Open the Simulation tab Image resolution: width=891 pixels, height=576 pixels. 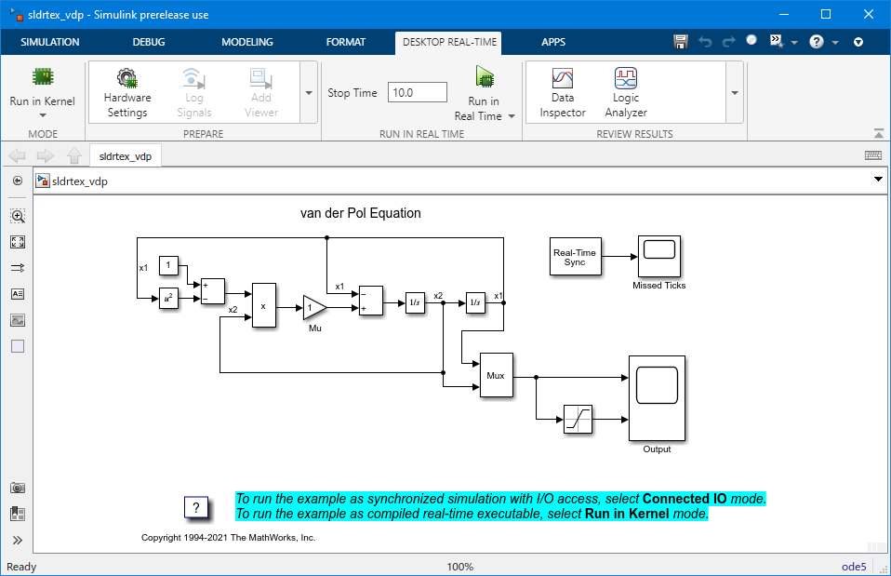[x=50, y=42]
